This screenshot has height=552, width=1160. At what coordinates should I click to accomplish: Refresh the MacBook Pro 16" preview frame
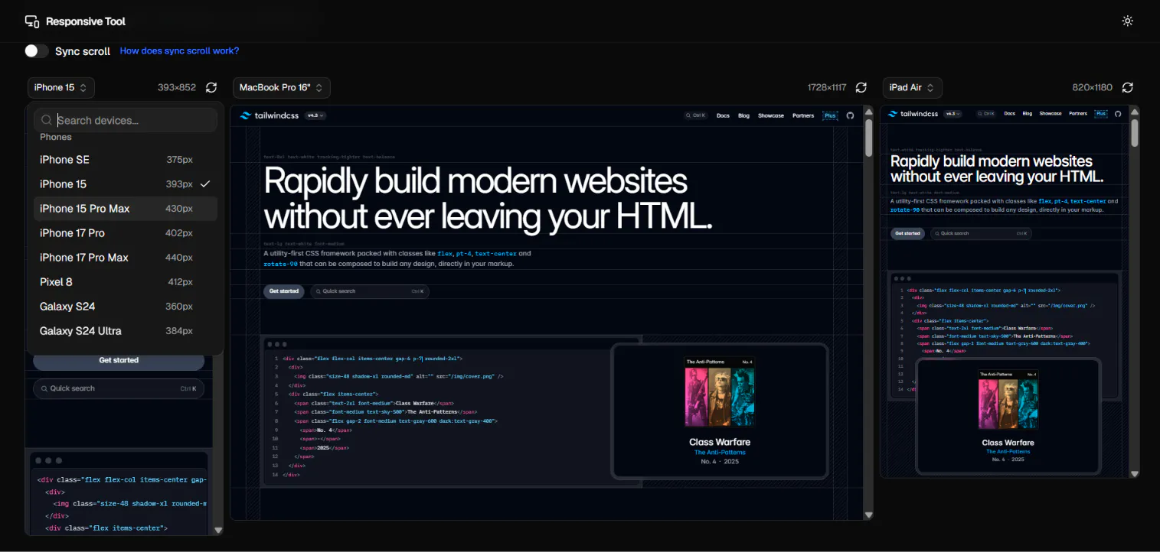tap(861, 88)
